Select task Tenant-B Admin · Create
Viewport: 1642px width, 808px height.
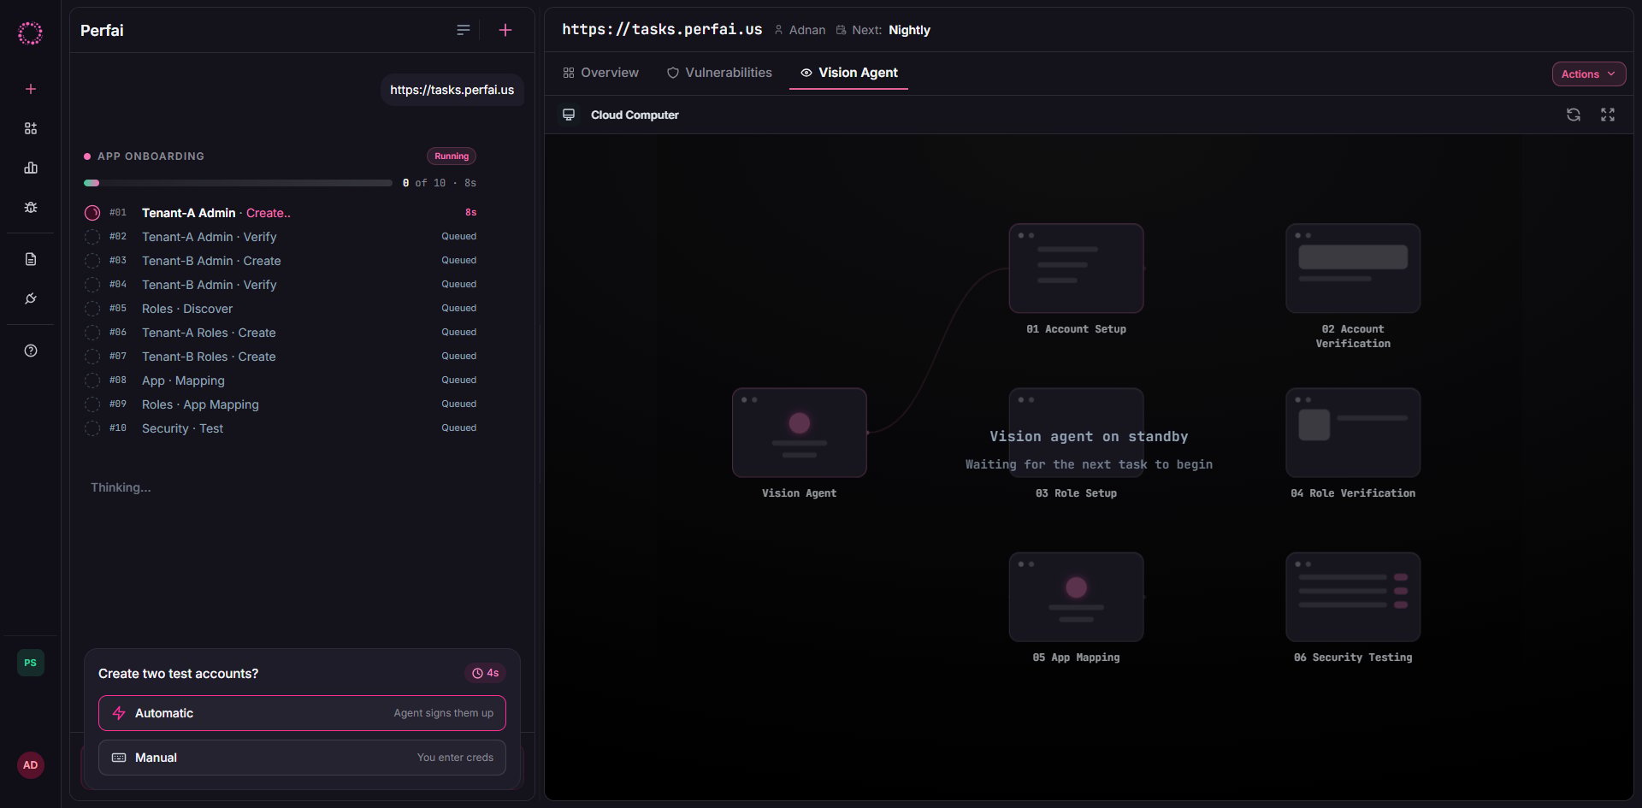[281, 261]
